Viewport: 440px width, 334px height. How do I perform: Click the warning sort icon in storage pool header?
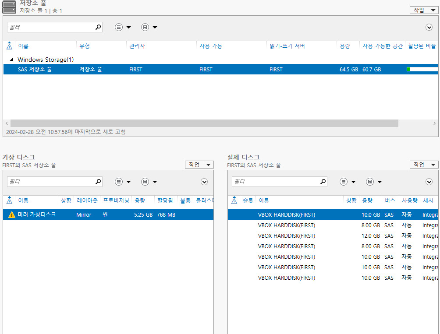(x=9, y=46)
